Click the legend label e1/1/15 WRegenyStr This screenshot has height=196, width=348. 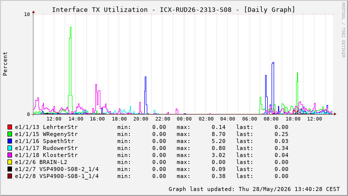coord(46,134)
